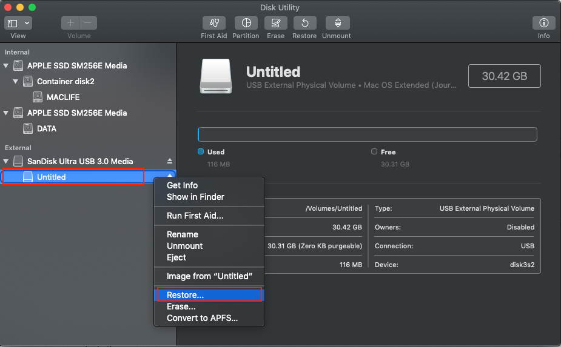Choose Run First Aid... in the context menu
The image size is (561, 347).
pos(195,216)
